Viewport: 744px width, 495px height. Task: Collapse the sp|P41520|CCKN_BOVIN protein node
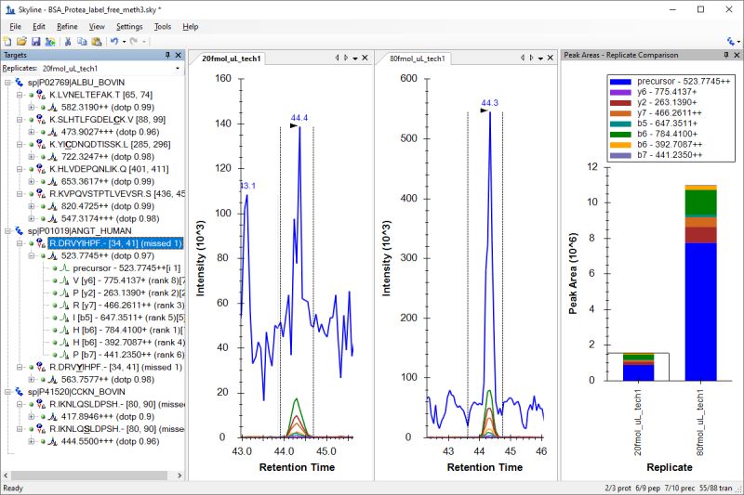[8, 392]
